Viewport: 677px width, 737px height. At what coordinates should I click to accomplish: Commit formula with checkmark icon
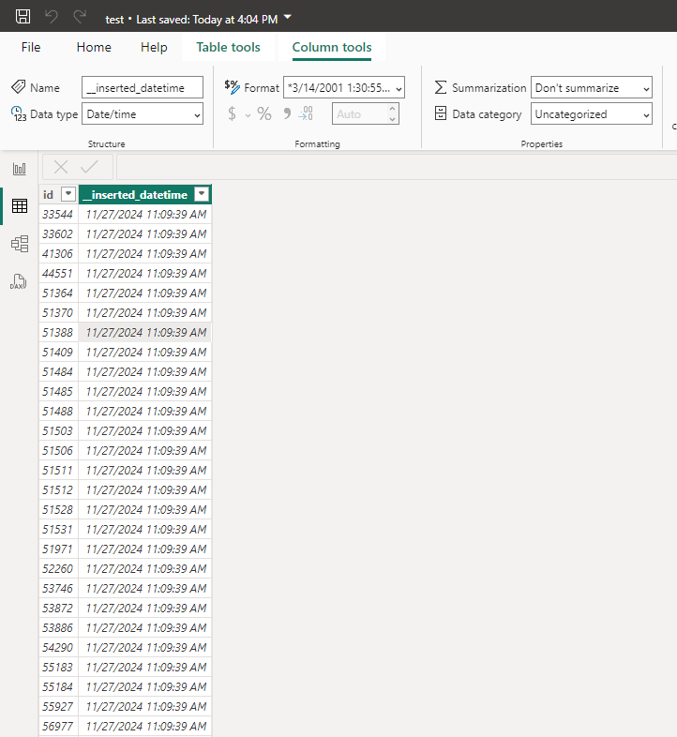89,167
